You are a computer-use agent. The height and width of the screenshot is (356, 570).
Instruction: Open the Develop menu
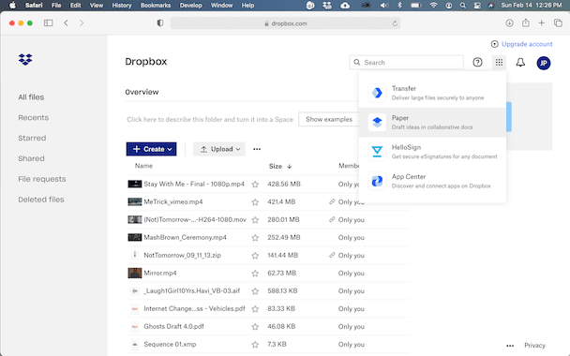[191, 6]
